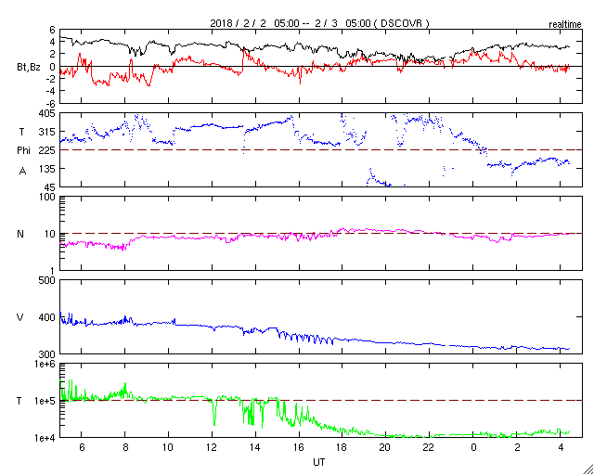Click the '8' hour tick on UT axis
The width and height of the screenshot is (594, 475).
[125, 447]
